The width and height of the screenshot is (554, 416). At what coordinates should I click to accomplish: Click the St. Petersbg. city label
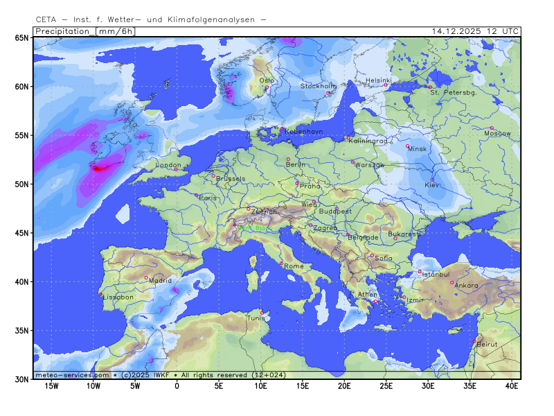454,92
